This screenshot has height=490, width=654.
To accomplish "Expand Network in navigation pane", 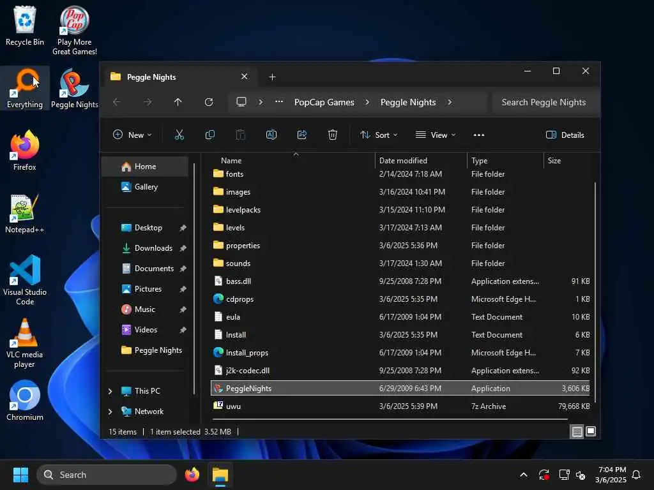I will (110, 412).
